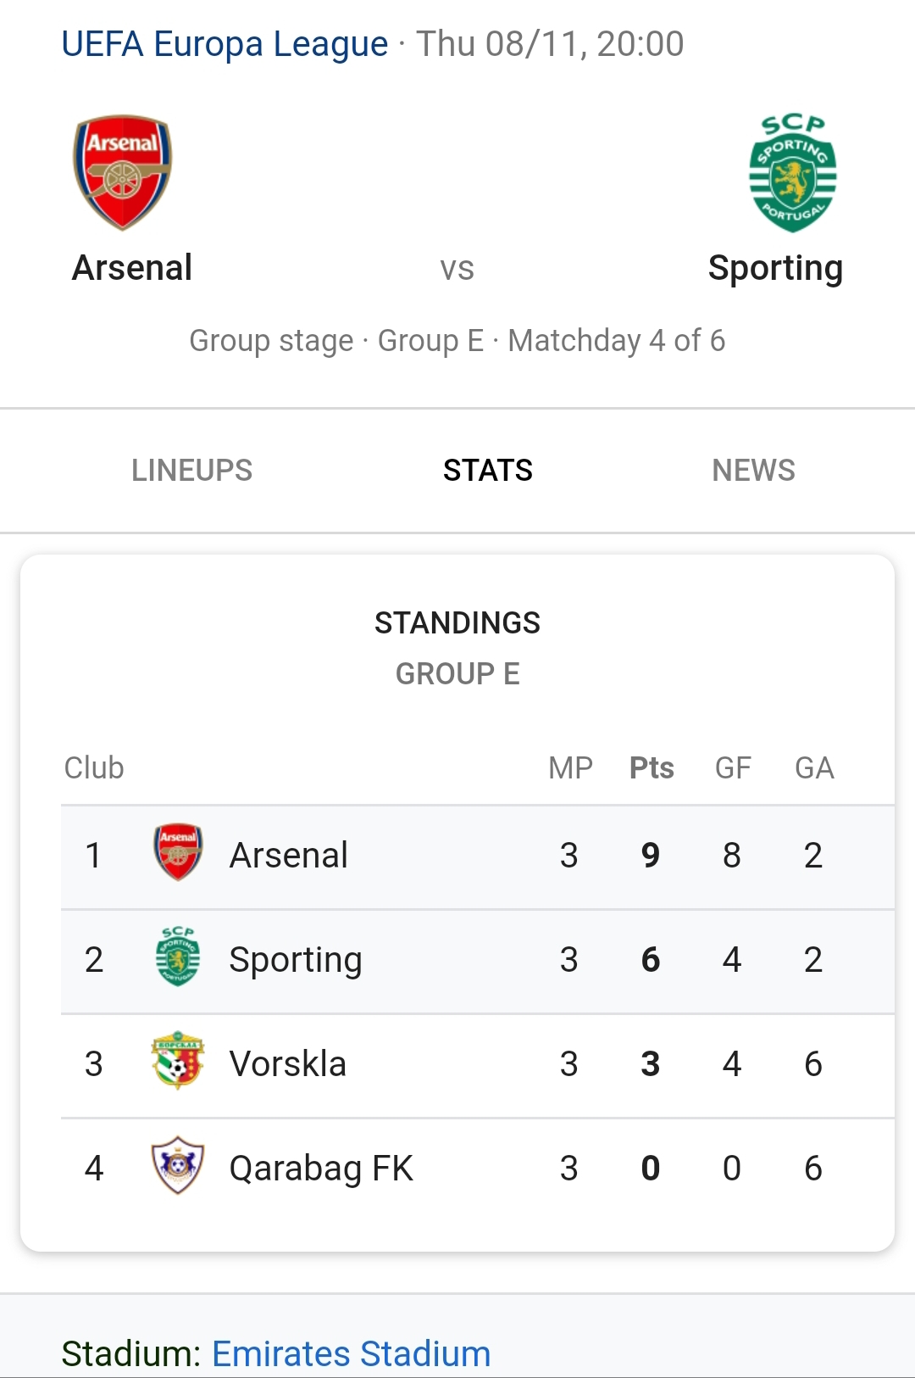Click the GF column header
915x1378 pixels.
click(x=733, y=767)
